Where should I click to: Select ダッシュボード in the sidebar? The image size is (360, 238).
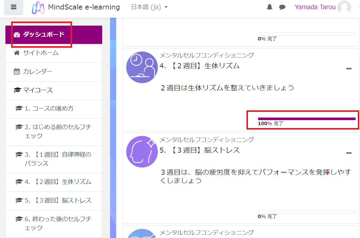click(x=54, y=35)
